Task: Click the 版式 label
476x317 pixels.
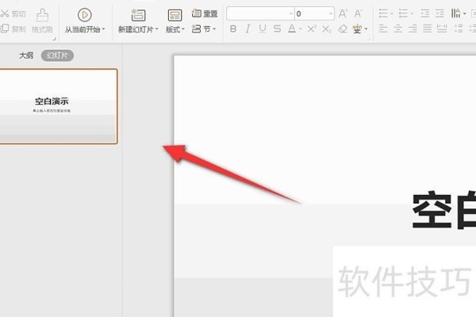Action: (173, 29)
